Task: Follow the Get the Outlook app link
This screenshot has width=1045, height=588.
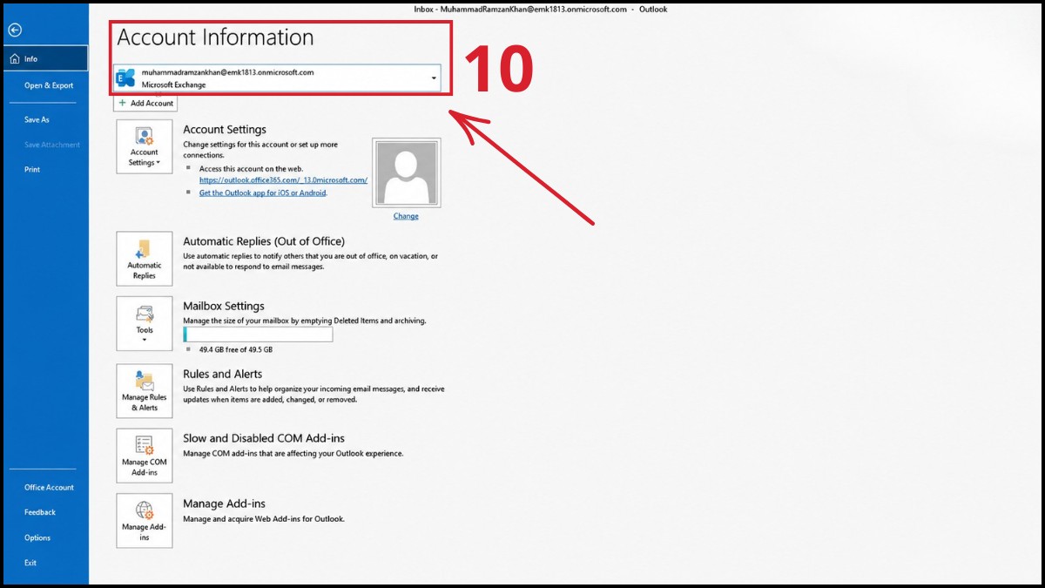Action: coord(263,193)
